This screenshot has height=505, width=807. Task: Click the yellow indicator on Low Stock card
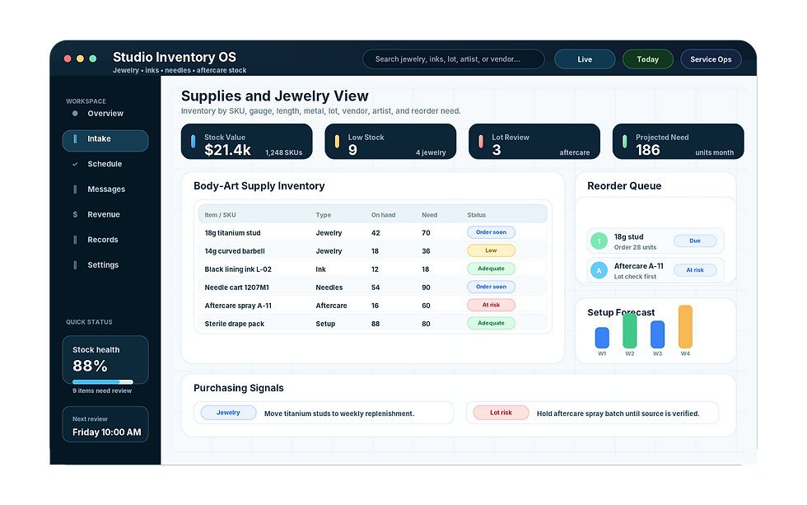tap(337, 141)
